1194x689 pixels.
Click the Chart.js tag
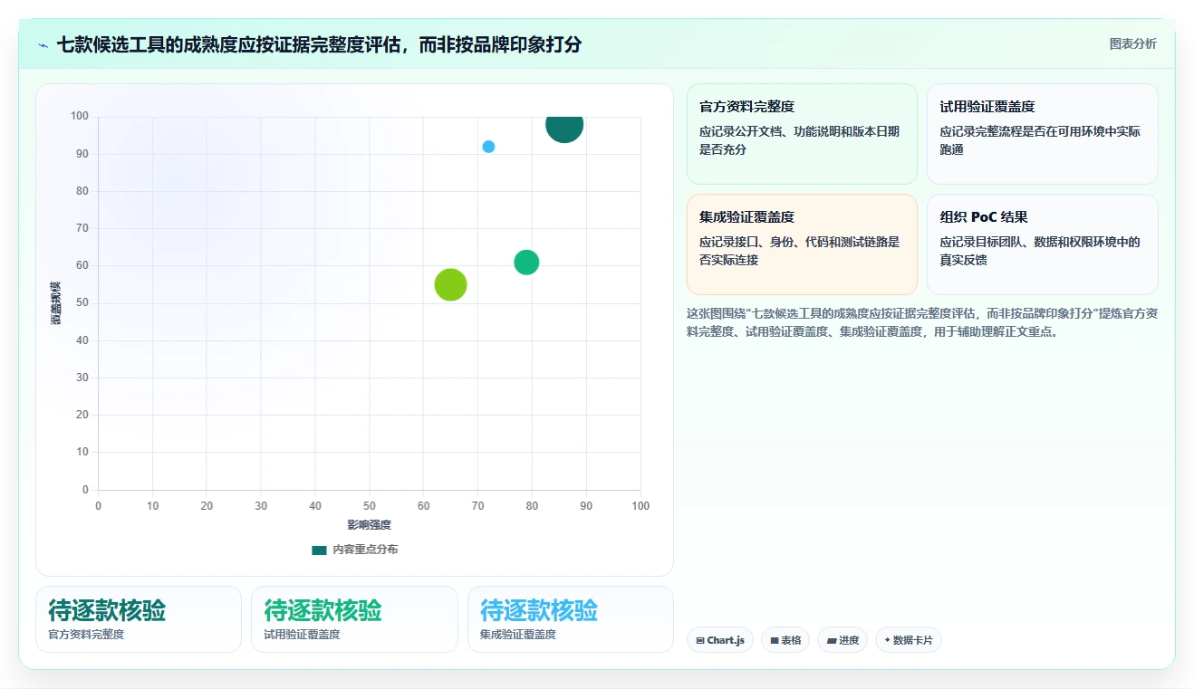[720, 640]
